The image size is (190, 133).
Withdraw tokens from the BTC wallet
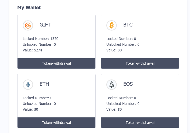(x=140, y=63)
